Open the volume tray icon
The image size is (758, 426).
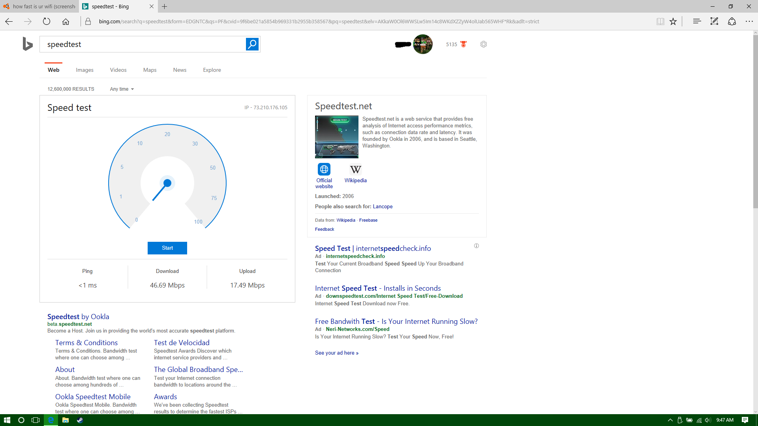[x=708, y=420]
